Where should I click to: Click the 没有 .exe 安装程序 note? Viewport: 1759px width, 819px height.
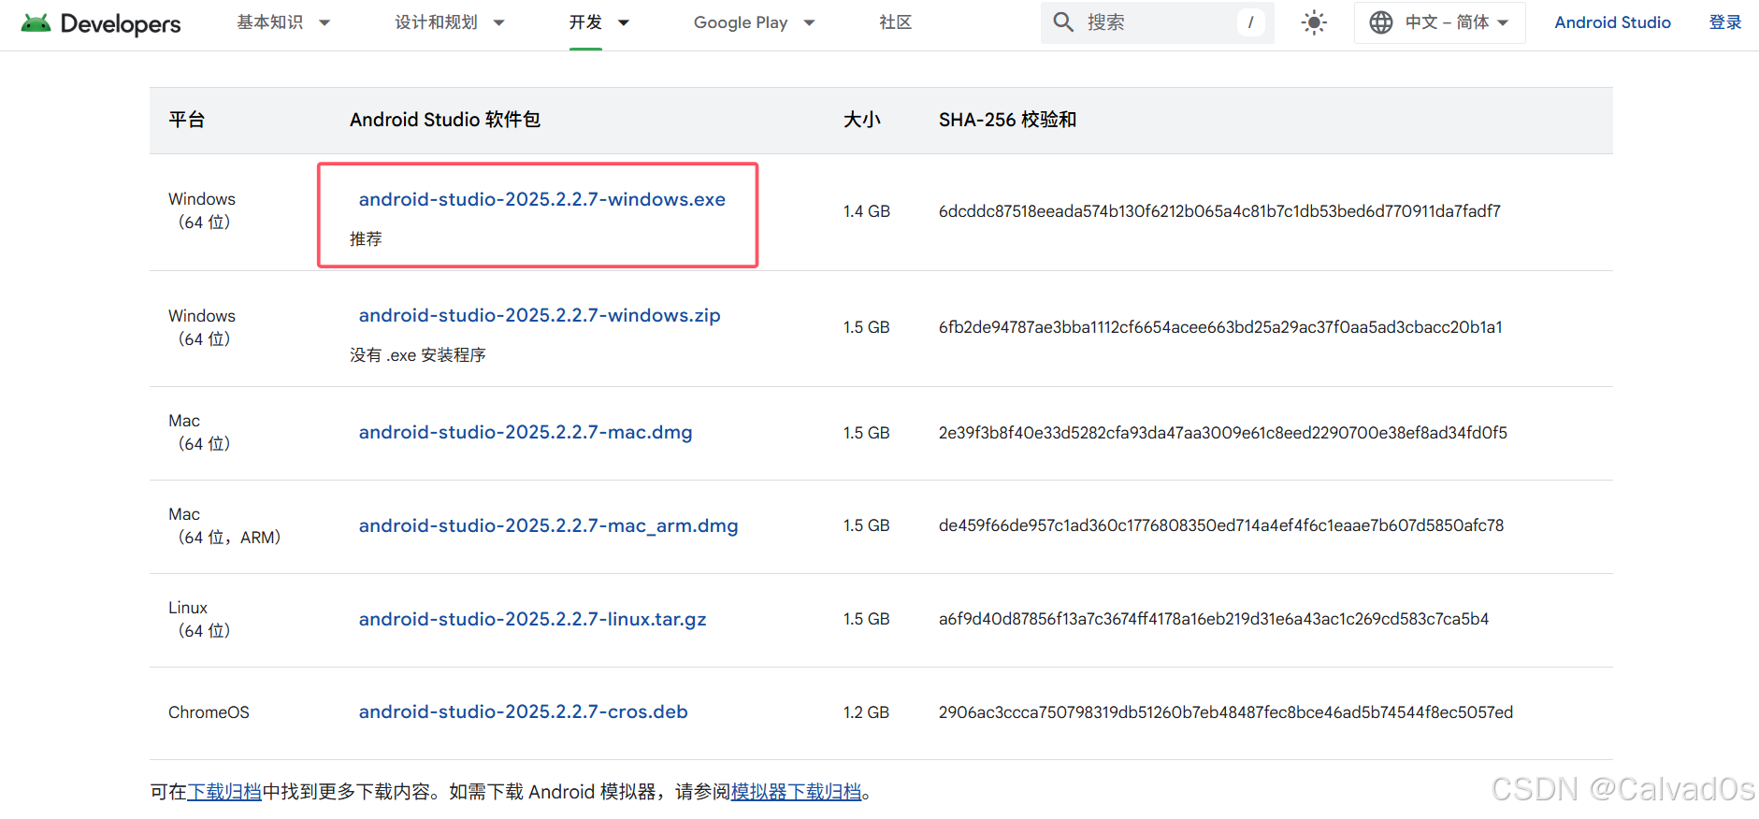[x=418, y=355]
